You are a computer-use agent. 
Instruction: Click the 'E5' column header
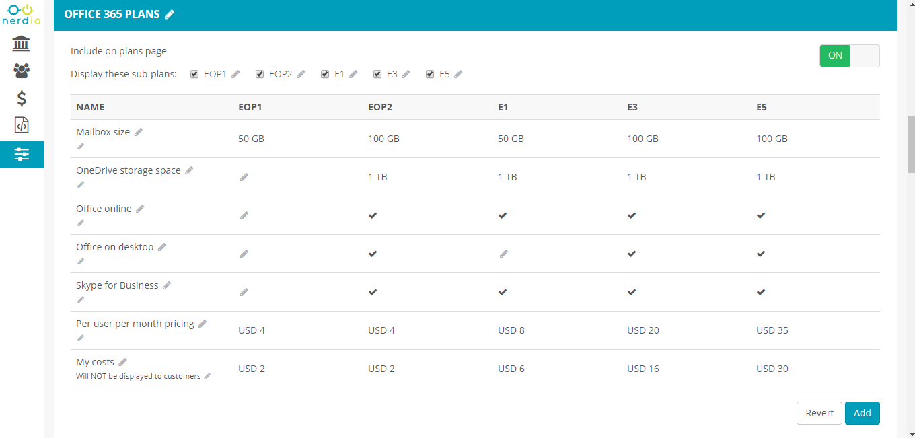[762, 107]
